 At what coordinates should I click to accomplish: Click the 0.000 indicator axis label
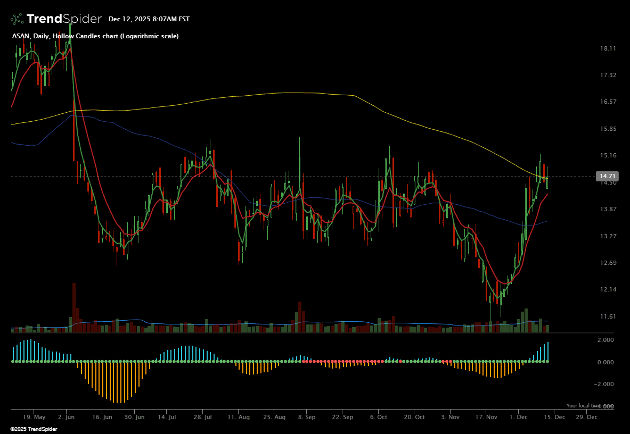tap(606, 362)
